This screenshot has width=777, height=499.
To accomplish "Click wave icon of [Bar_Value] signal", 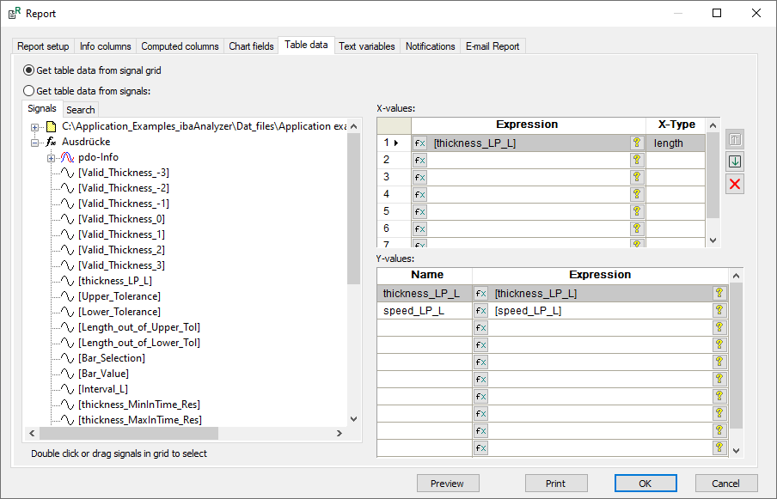I will click(67, 374).
